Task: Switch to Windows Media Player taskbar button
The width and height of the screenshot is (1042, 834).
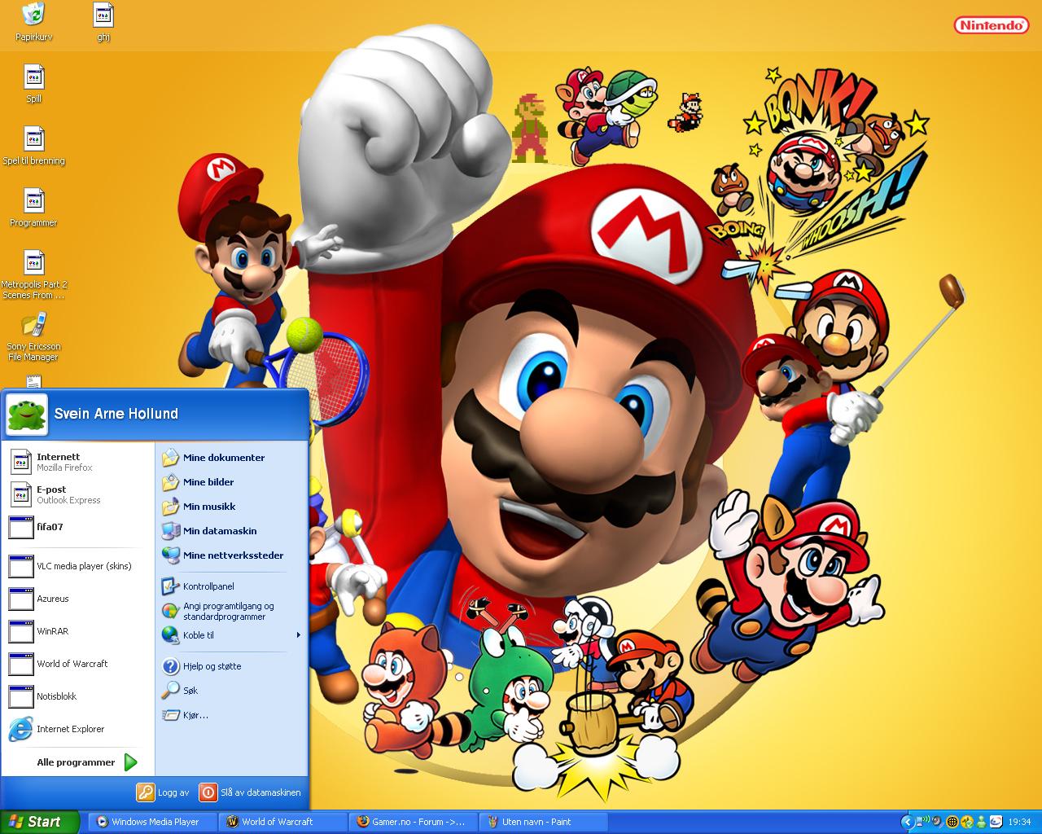Action: point(154,822)
